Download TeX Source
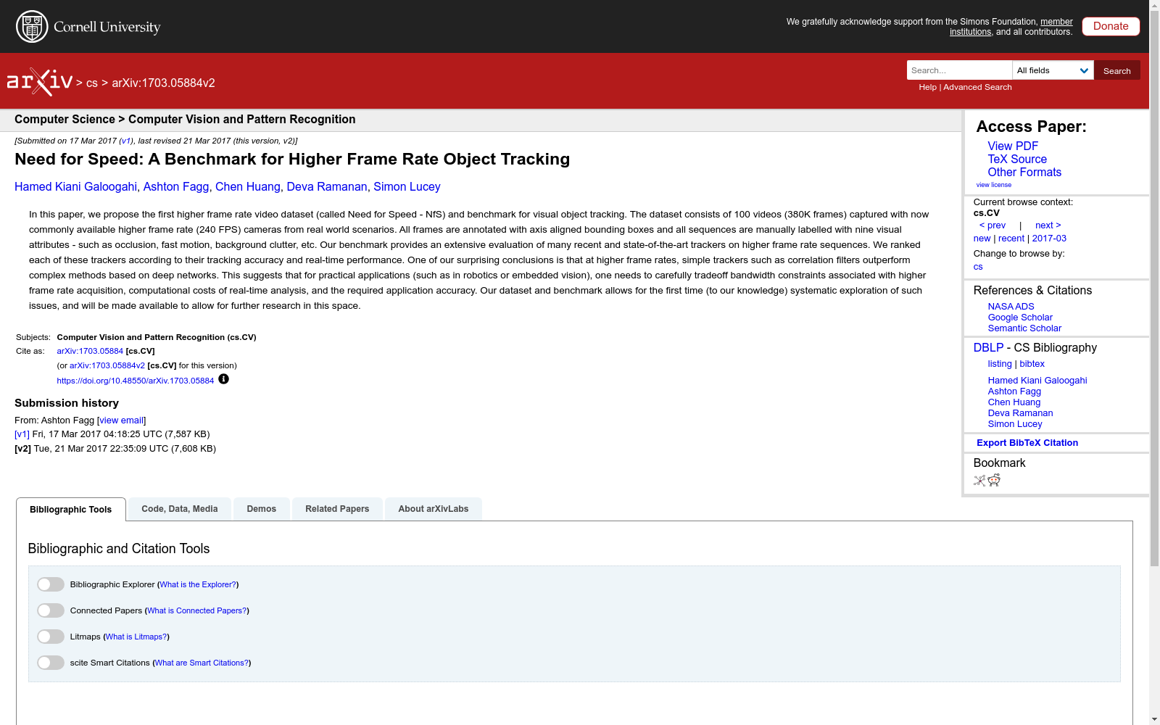Image resolution: width=1160 pixels, height=725 pixels. point(1017,159)
